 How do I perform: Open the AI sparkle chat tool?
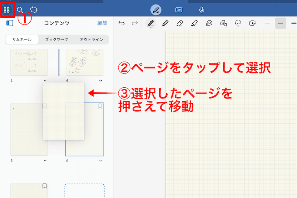pos(33,10)
